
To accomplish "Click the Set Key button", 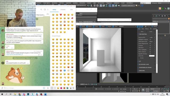I will click(x=147, y=91).
